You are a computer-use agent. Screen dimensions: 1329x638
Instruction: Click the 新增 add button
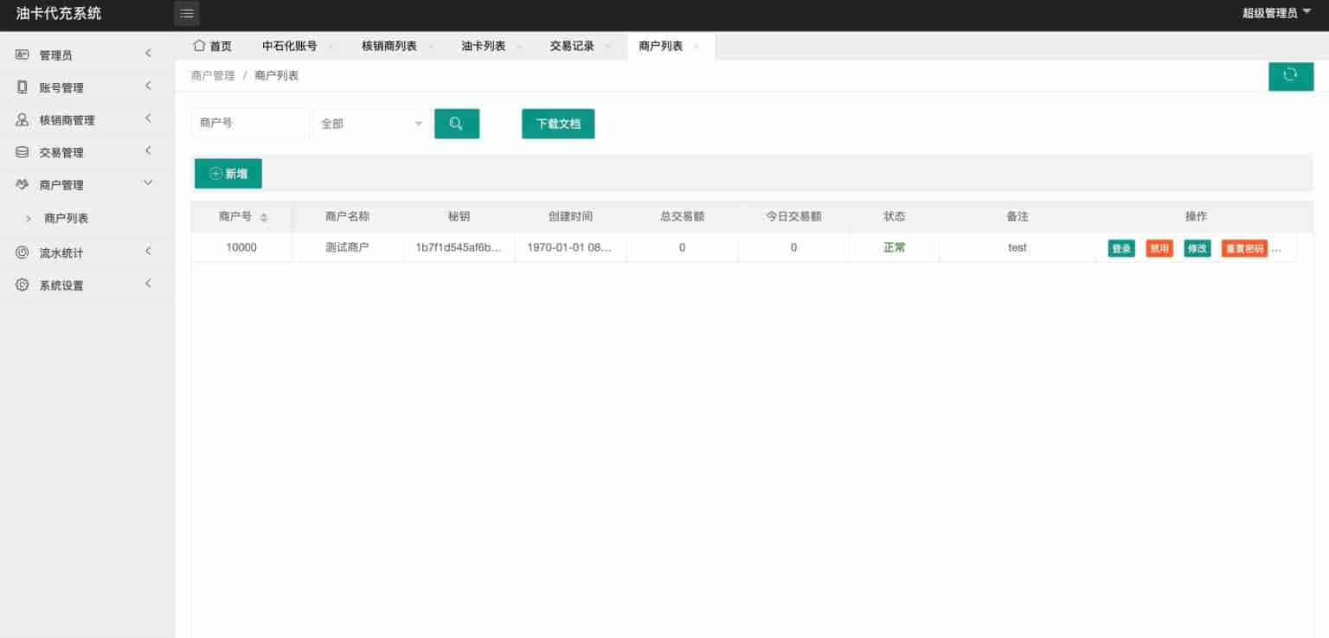[228, 174]
